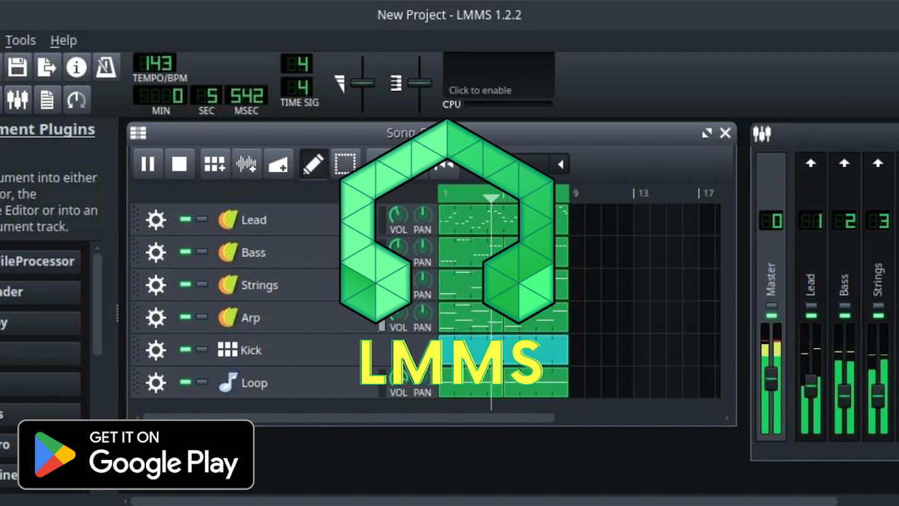899x506 pixels.
Task: Open the project notes document icon
Action: [47, 99]
